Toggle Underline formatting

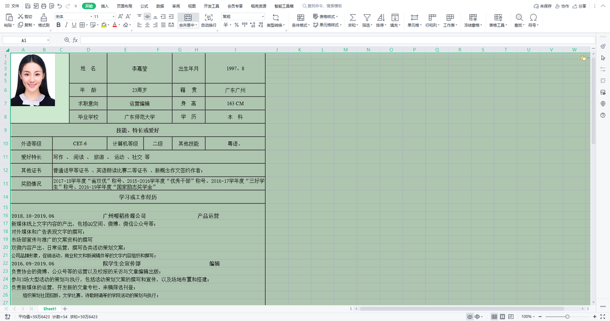(x=74, y=24)
